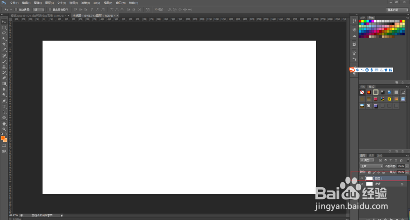Open Layers panel flyout menu
The width and height of the screenshot is (410, 220).
408,155
